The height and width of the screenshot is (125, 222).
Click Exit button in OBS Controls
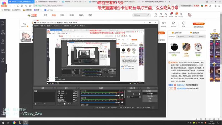(150, 101)
